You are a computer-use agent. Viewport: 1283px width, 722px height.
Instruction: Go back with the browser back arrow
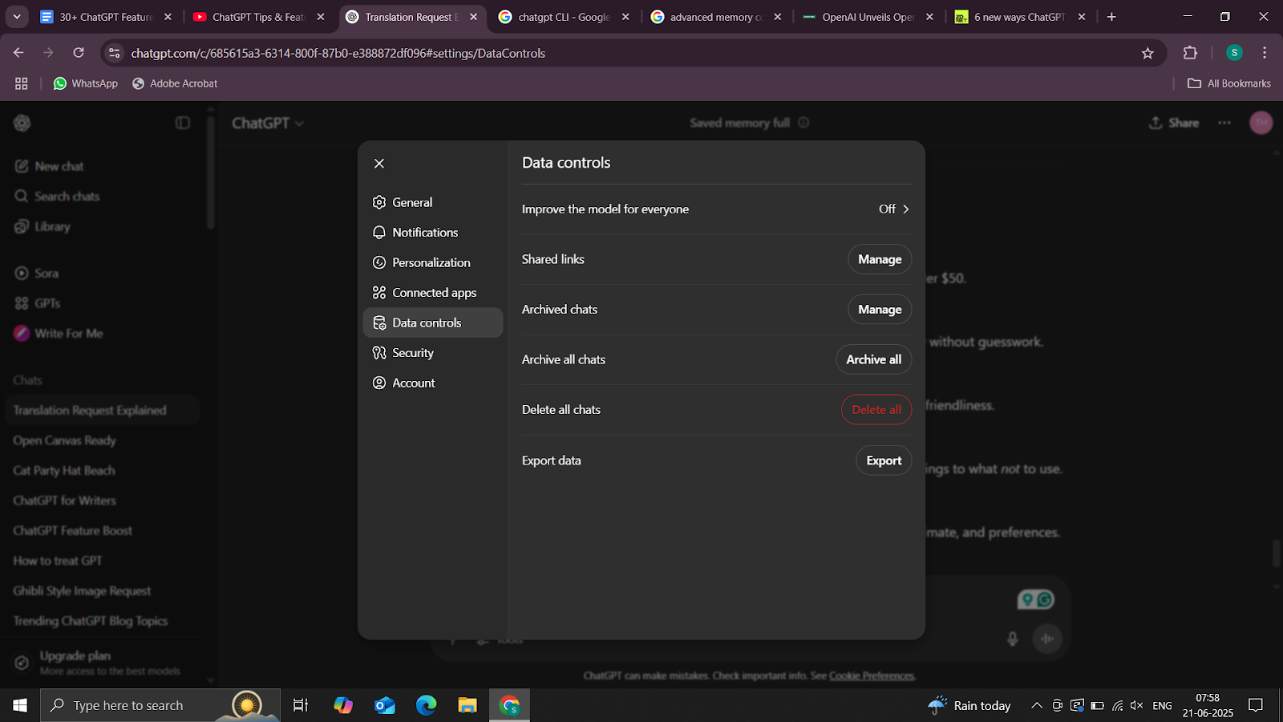(18, 53)
